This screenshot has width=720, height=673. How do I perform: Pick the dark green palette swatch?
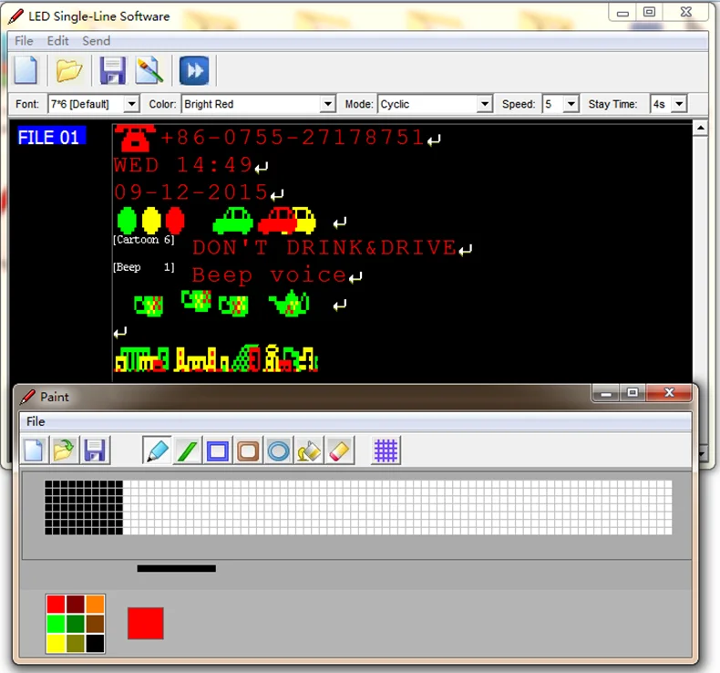[76, 624]
